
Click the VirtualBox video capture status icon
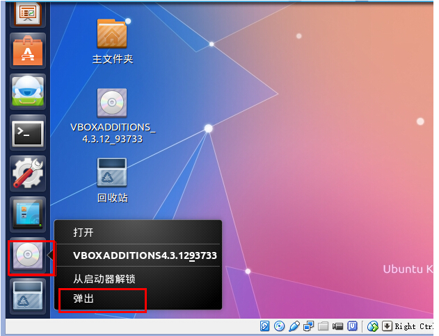click(337, 326)
